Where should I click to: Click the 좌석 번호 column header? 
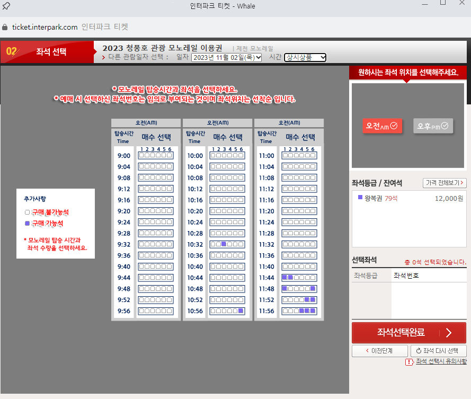pos(406,276)
